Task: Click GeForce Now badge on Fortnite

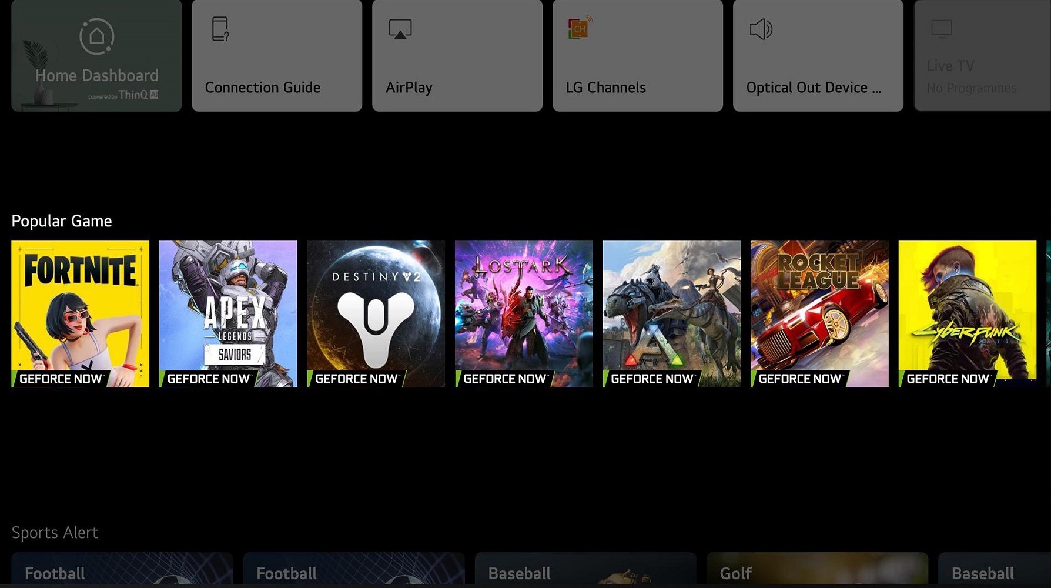Action: (60, 379)
